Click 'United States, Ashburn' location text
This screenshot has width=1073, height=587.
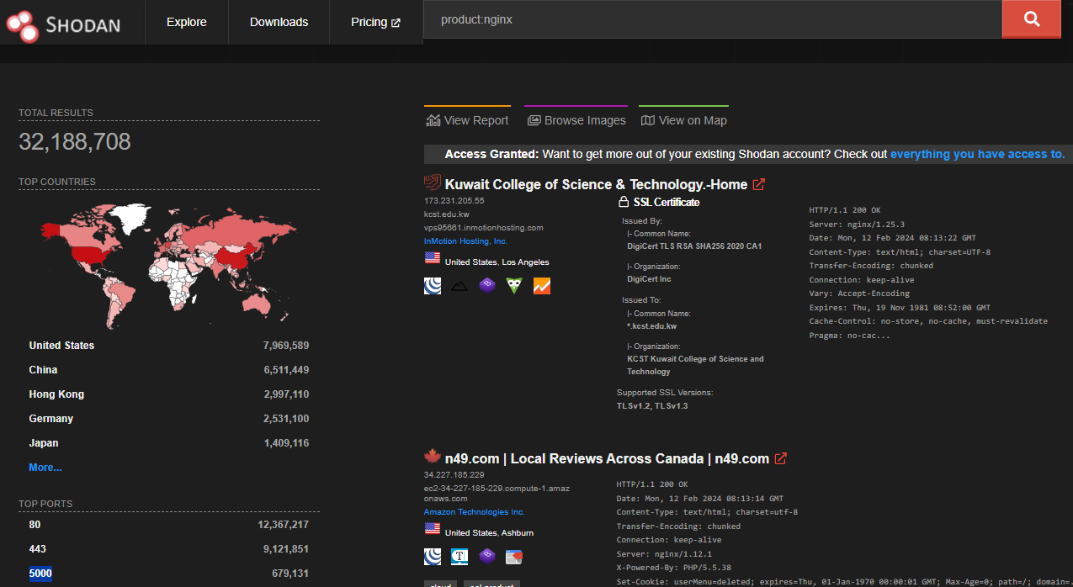point(489,532)
